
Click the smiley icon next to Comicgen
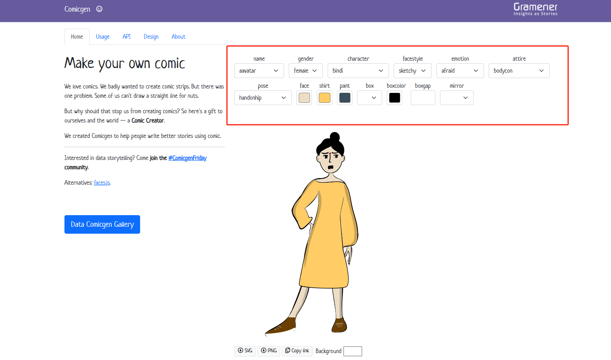(x=99, y=9)
